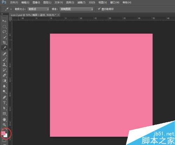Expand the toolbox panel collapse arrows
Image resolution: width=175 pixels, height=145 pixels.
click(2, 14)
